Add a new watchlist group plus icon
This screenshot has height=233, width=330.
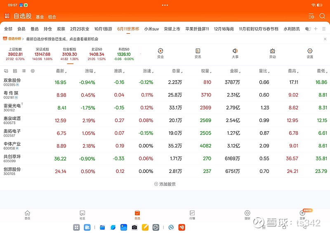[x=316, y=29]
